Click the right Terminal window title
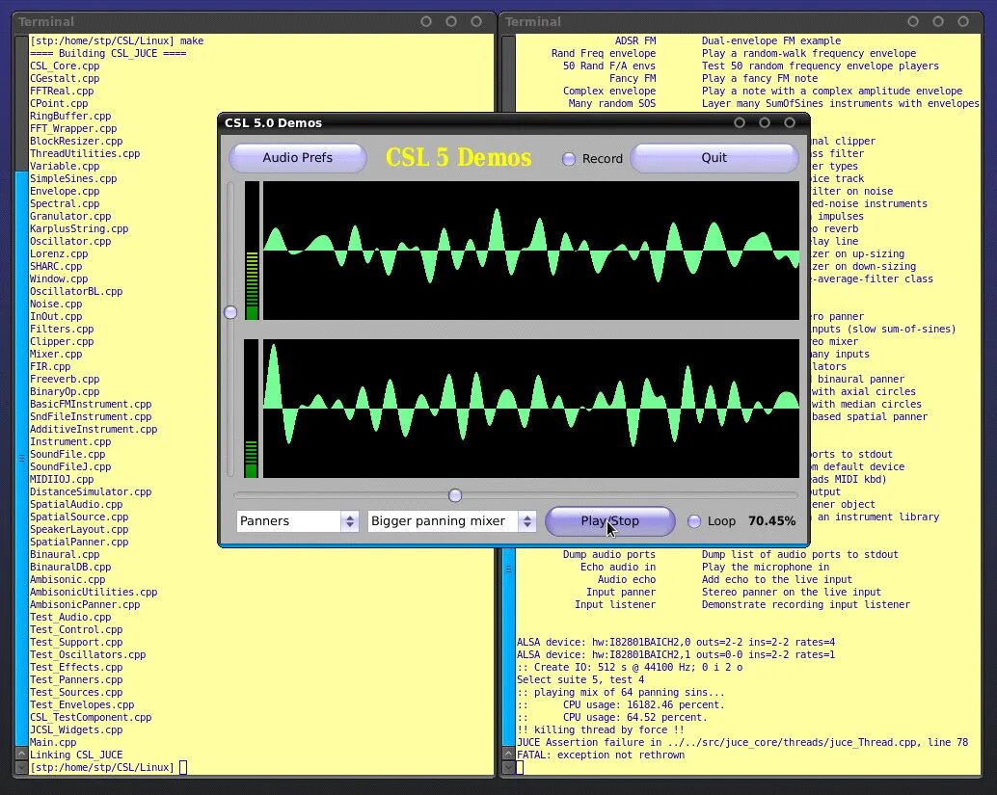The image size is (997, 795). coord(533,21)
